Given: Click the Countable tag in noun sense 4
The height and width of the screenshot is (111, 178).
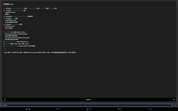Looking at the screenshot, I should pos(8,19).
